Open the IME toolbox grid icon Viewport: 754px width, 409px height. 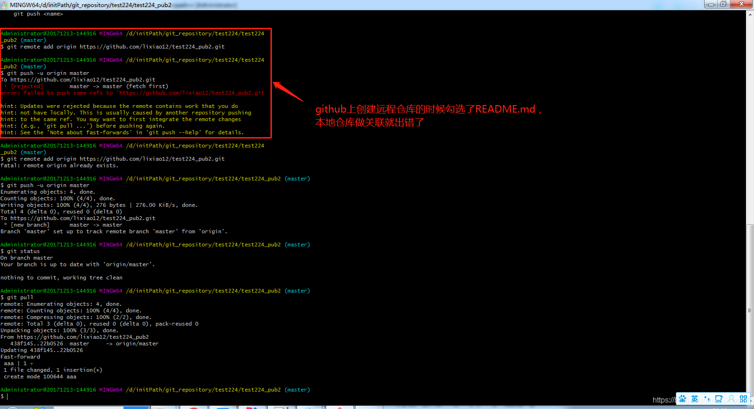coord(743,399)
